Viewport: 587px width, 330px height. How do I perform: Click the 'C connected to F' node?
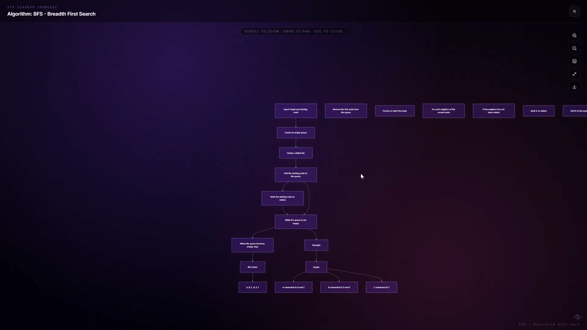pyautogui.click(x=381, y=287)
